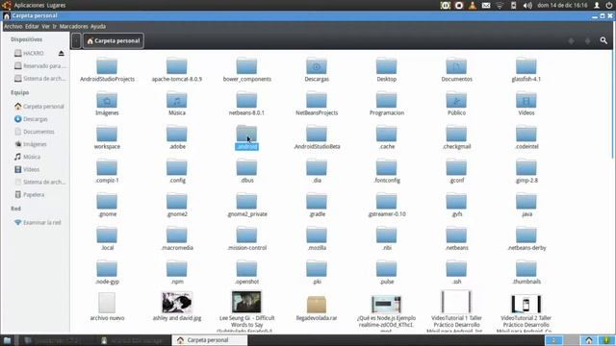The image size is (616, 346).
Task: Click the search magnifier icon in toolbar
Action: point(603,40)
